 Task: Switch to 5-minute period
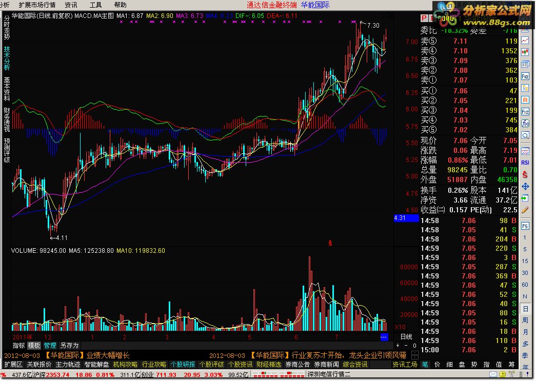click(525, 249)
